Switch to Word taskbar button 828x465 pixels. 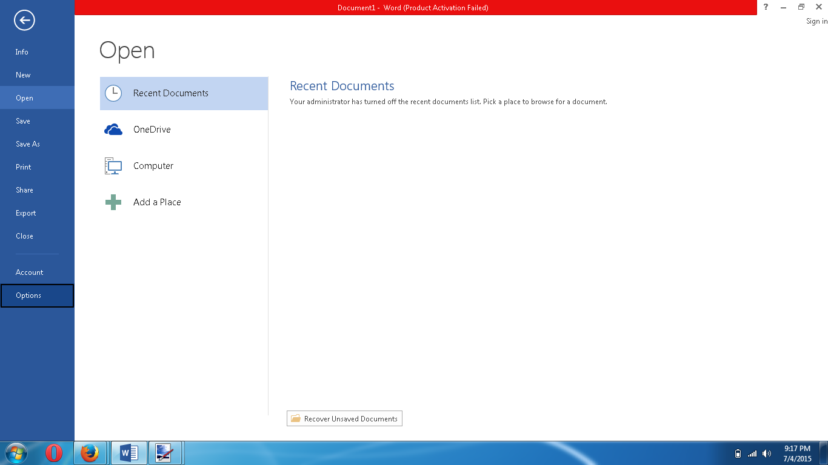[x=129, y=453]
